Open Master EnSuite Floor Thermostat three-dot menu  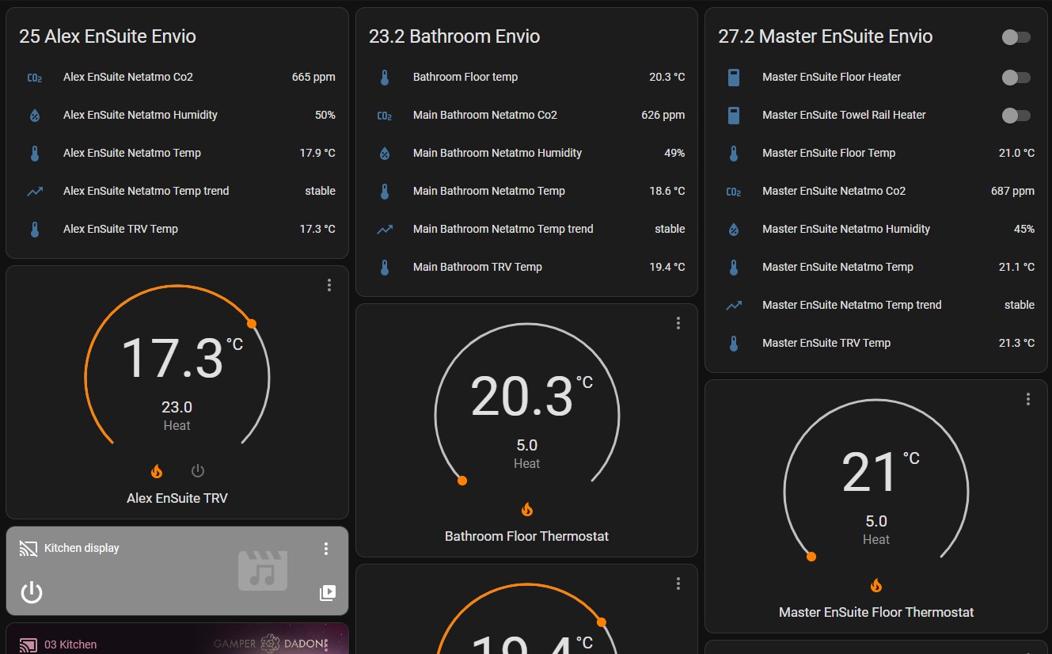pos(1028,399)
